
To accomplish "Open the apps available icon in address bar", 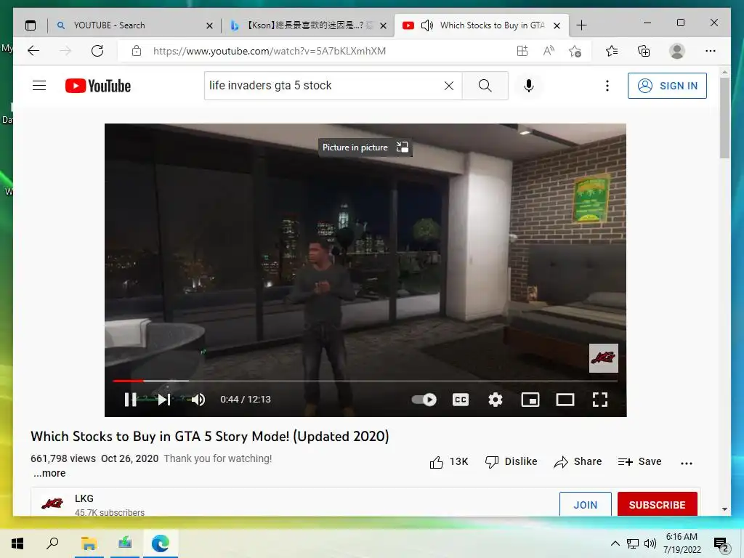I will coord(522,51).
